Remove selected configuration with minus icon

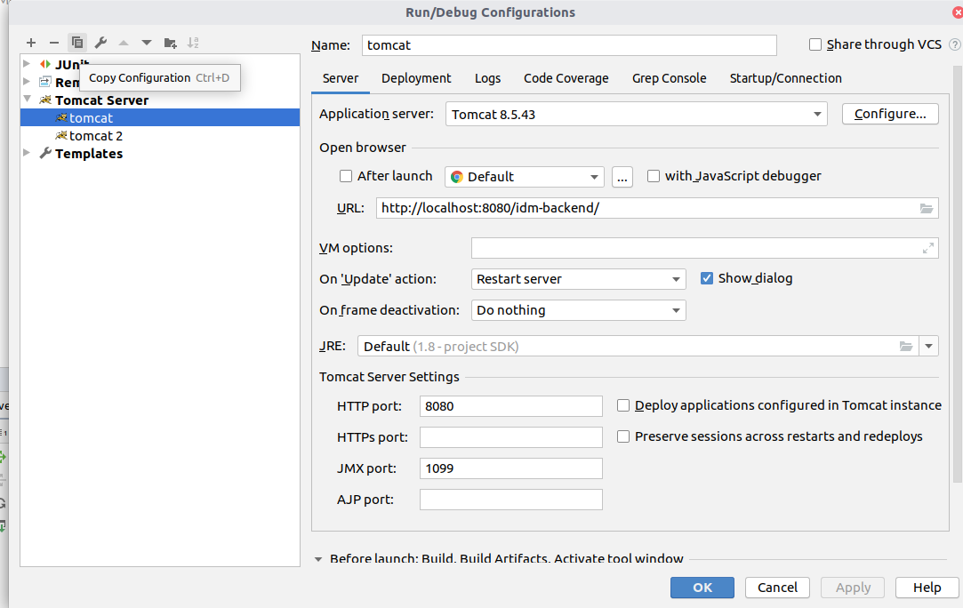54,43
